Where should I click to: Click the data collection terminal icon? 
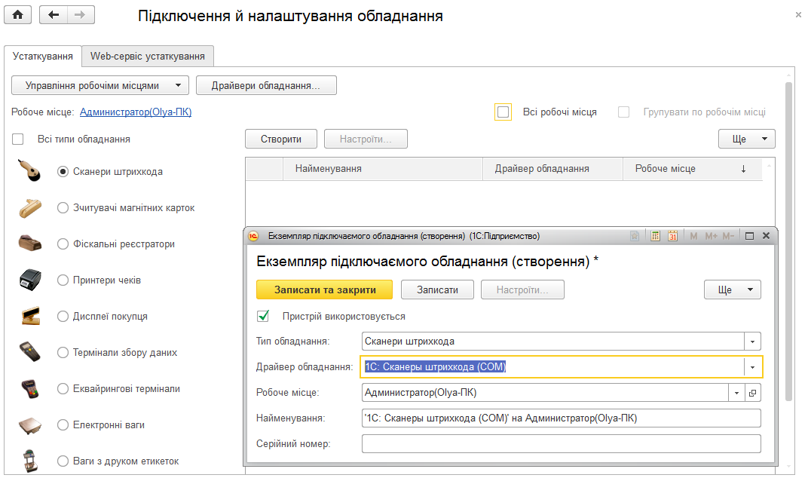tap(30, 351)
